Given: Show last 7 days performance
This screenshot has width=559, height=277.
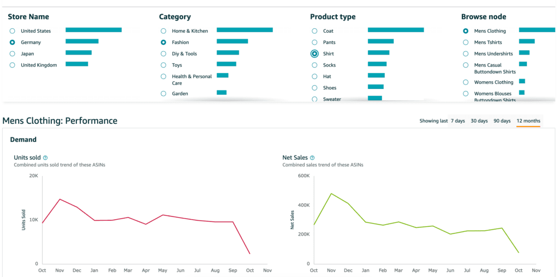Looking at the screenshot, I should click(457, 121).
